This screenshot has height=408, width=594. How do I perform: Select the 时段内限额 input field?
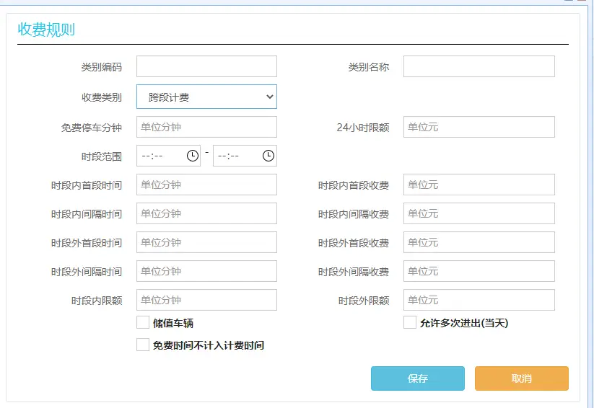pyautogui.click(x=206, y=300)
